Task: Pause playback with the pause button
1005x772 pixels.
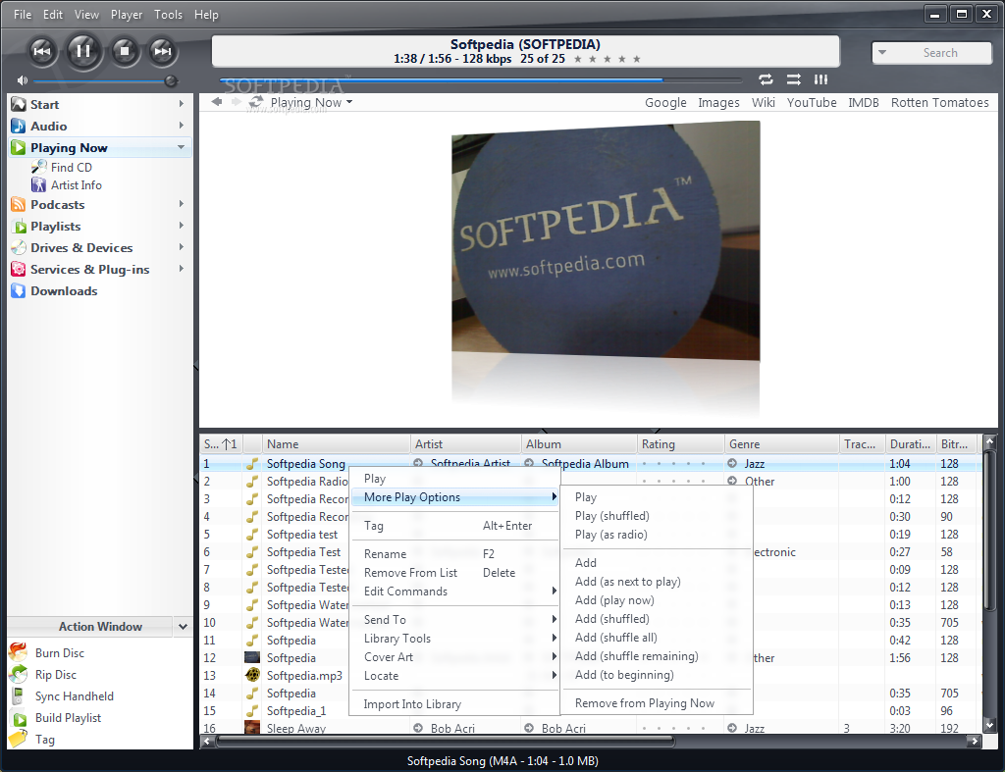Action: click(x=83, y=51)
